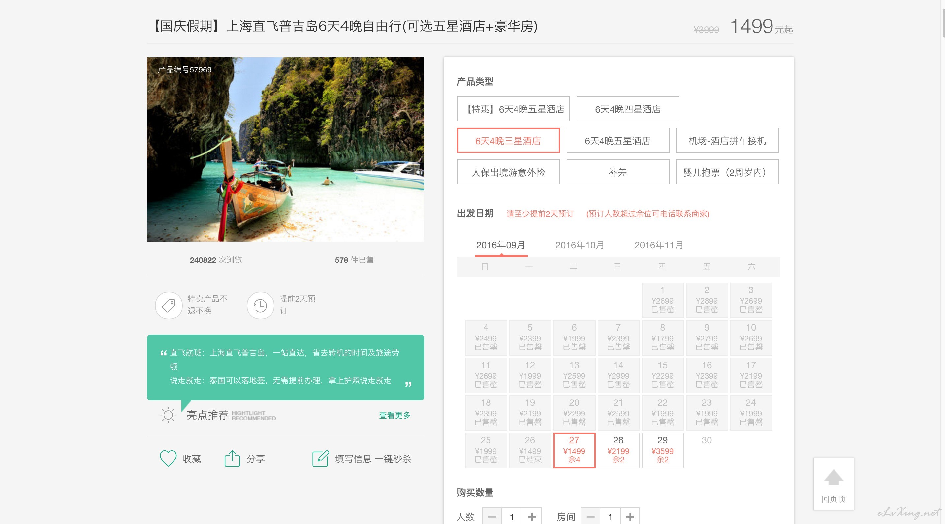Click 特卖产品不退不换 policy text
Screen dimensions: 945x524
(x=207, y=305)
